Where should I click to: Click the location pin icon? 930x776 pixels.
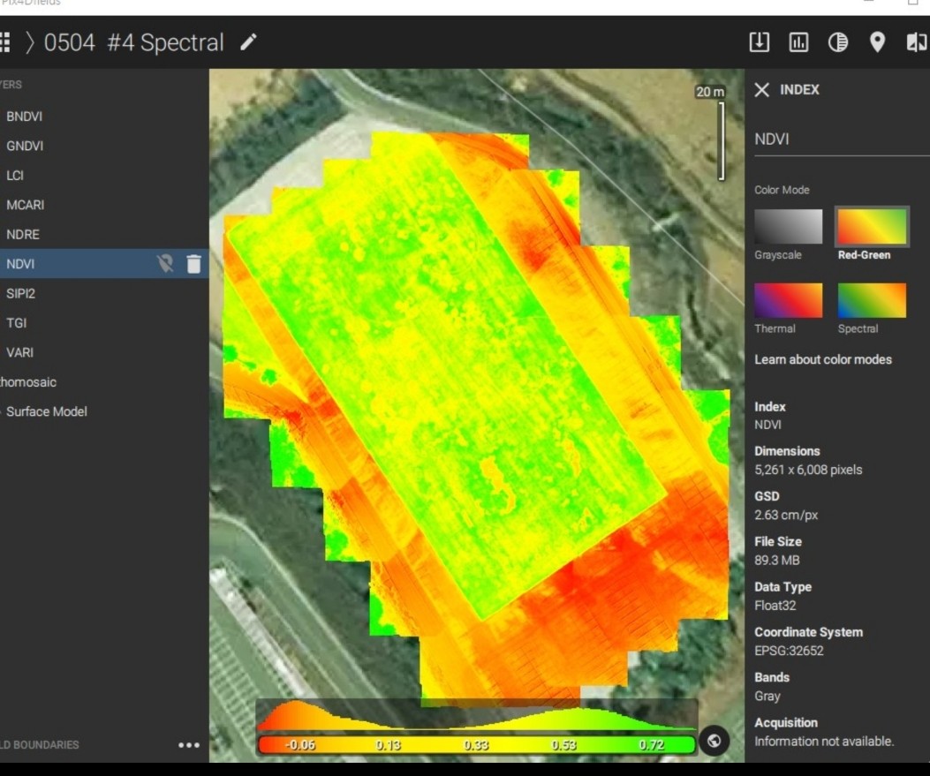point(877,42)
